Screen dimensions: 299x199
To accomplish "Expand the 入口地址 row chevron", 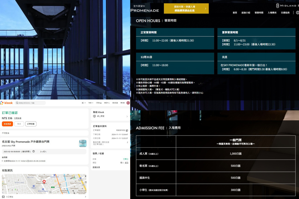I will point(86,197).
